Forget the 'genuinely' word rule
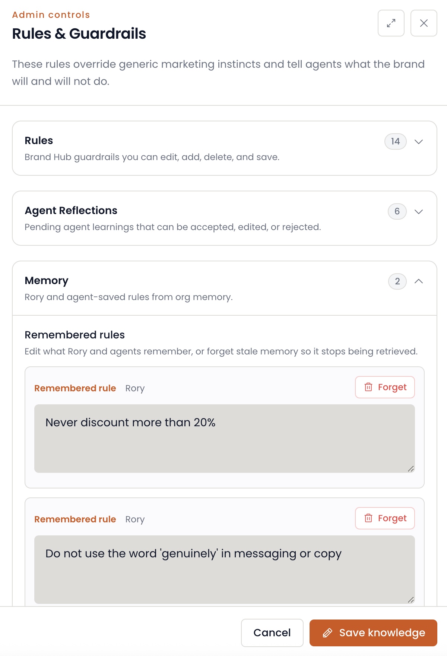 385,518
